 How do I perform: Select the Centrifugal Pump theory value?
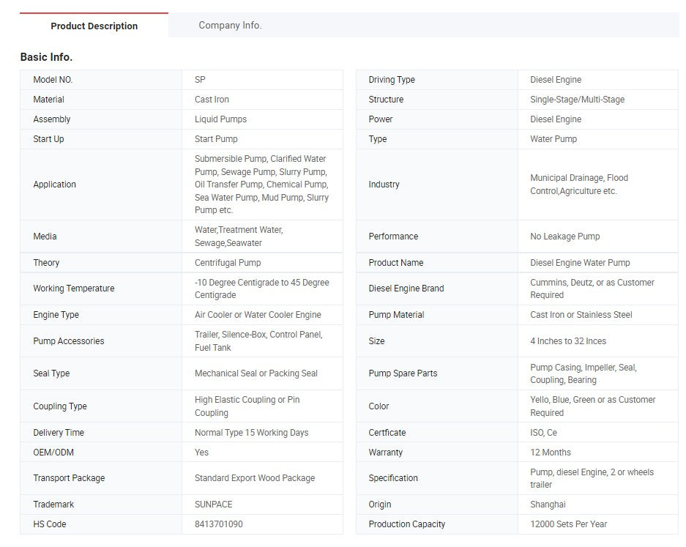click(x=228, y=263)
